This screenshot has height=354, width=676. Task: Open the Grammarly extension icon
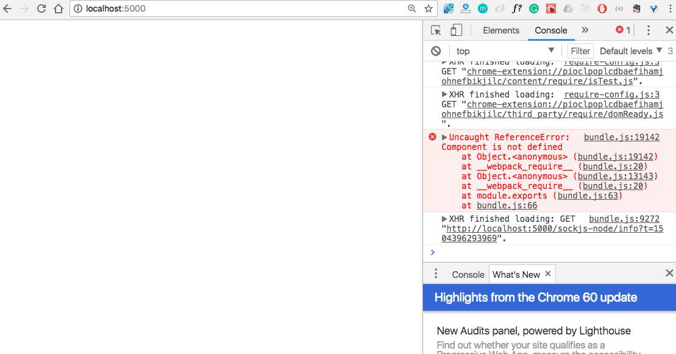(534, 9)
